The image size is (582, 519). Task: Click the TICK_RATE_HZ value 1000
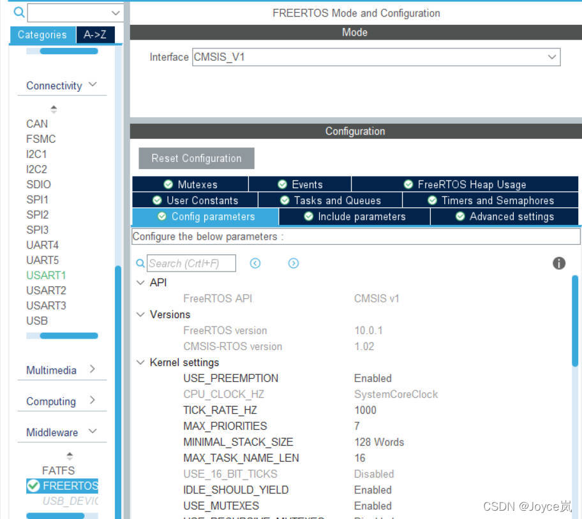point(365,410)
